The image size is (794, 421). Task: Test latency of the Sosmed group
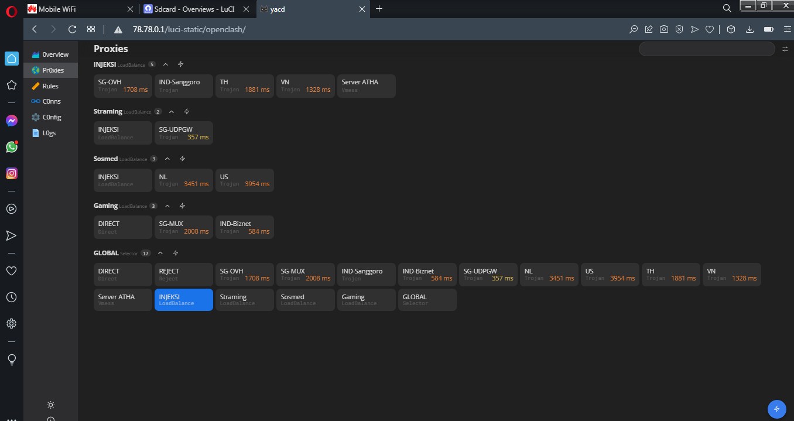point(182,159)
